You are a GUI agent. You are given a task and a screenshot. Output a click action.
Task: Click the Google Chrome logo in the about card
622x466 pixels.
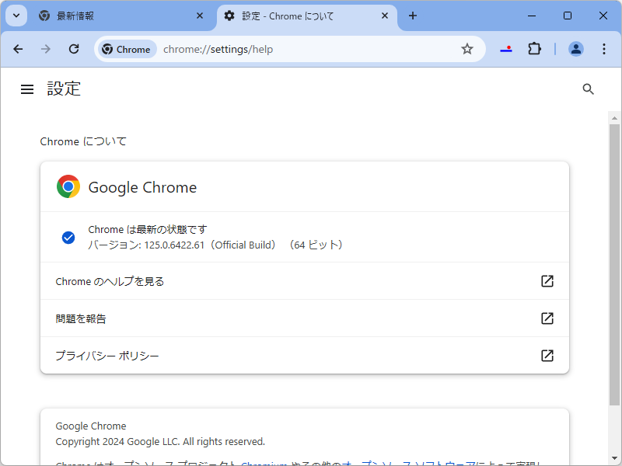pyautogui.click(x=67, y=186)
